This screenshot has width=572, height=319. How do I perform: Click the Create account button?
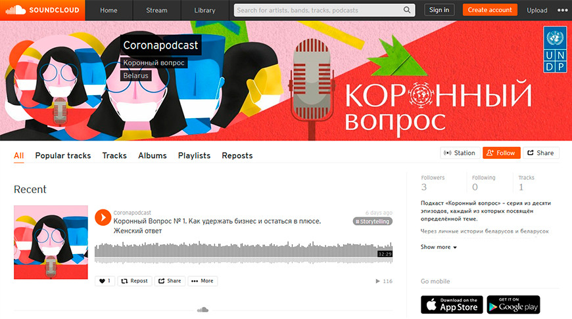tap(490, 10)
